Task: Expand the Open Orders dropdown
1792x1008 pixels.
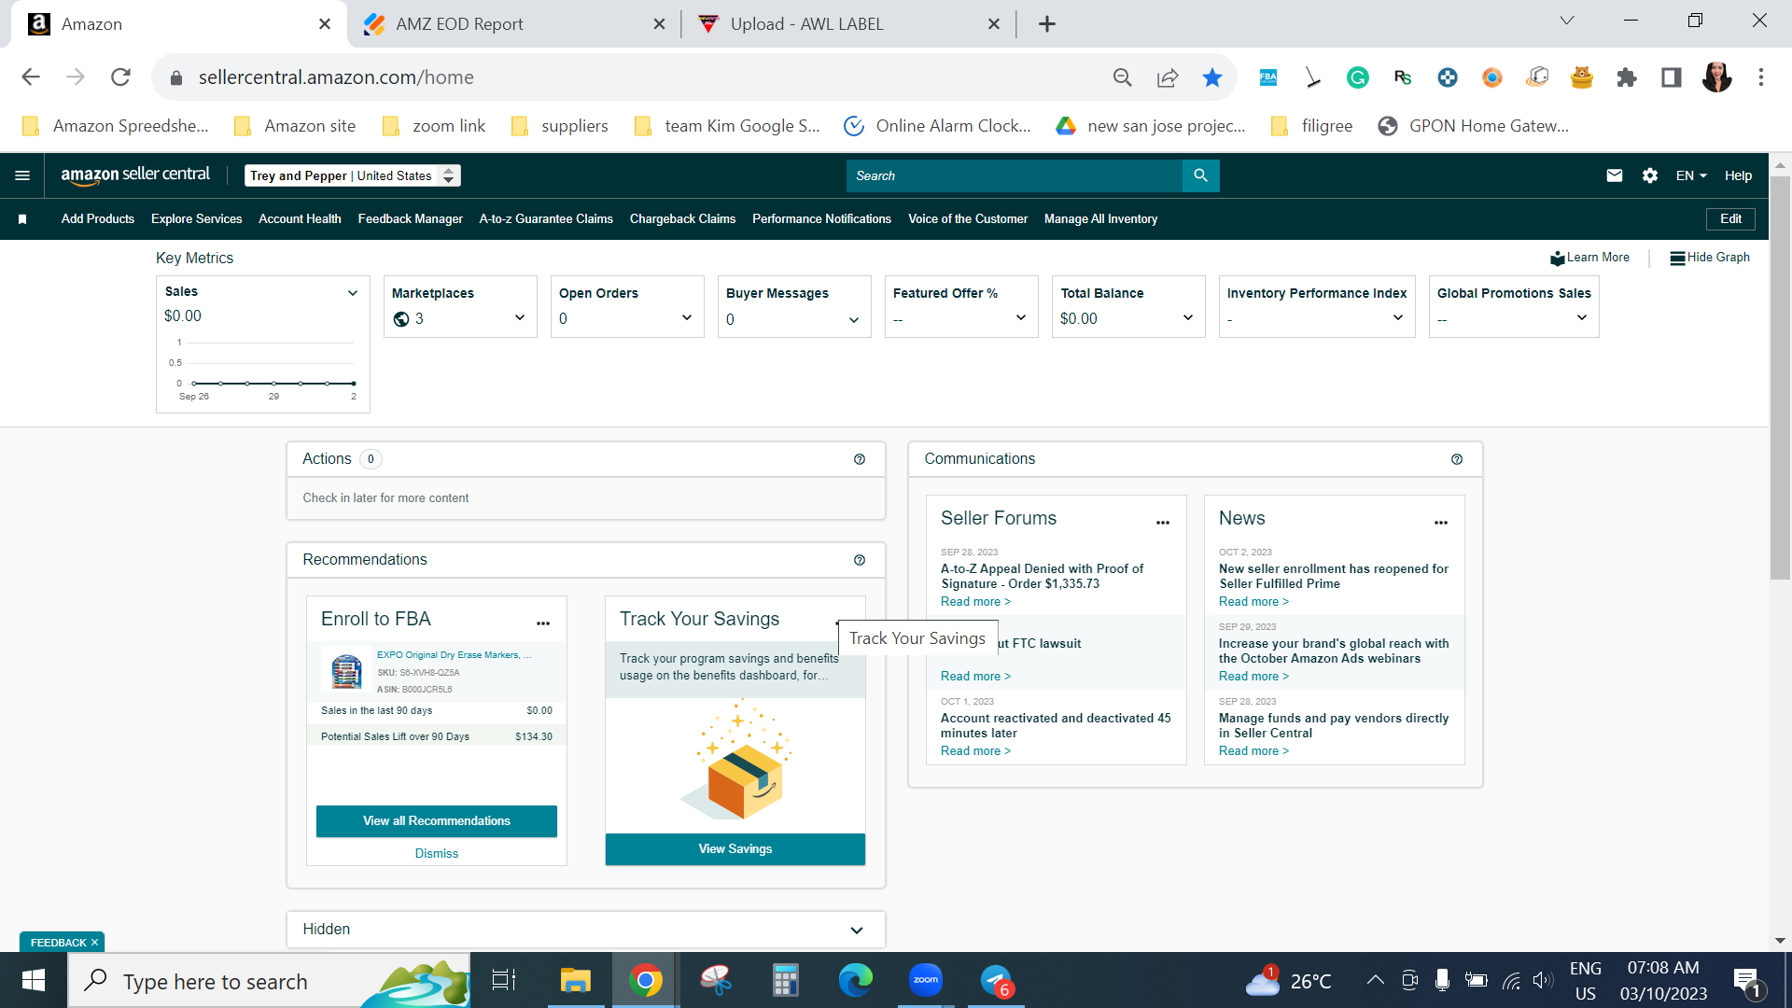Action: click(x=687, y=318)
